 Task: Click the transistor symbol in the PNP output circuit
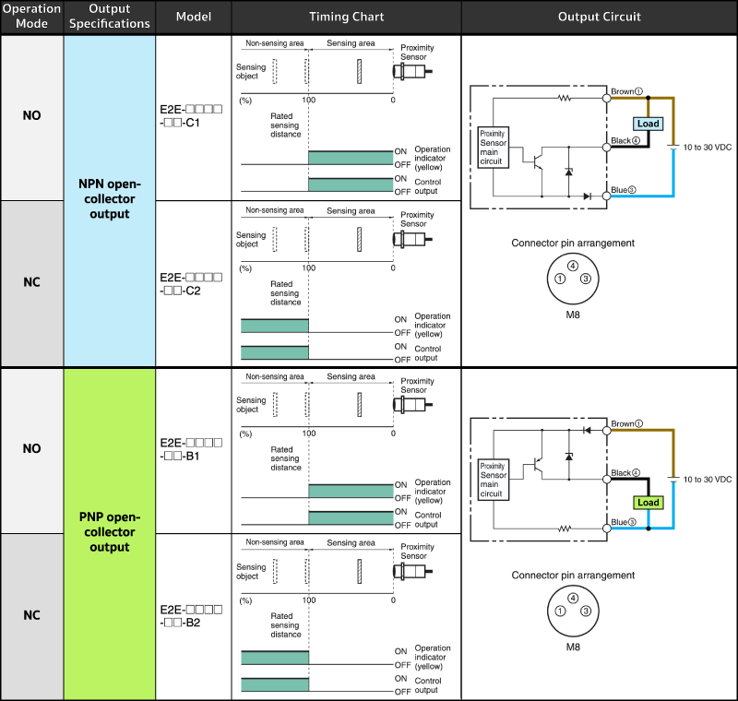[538, 466]
